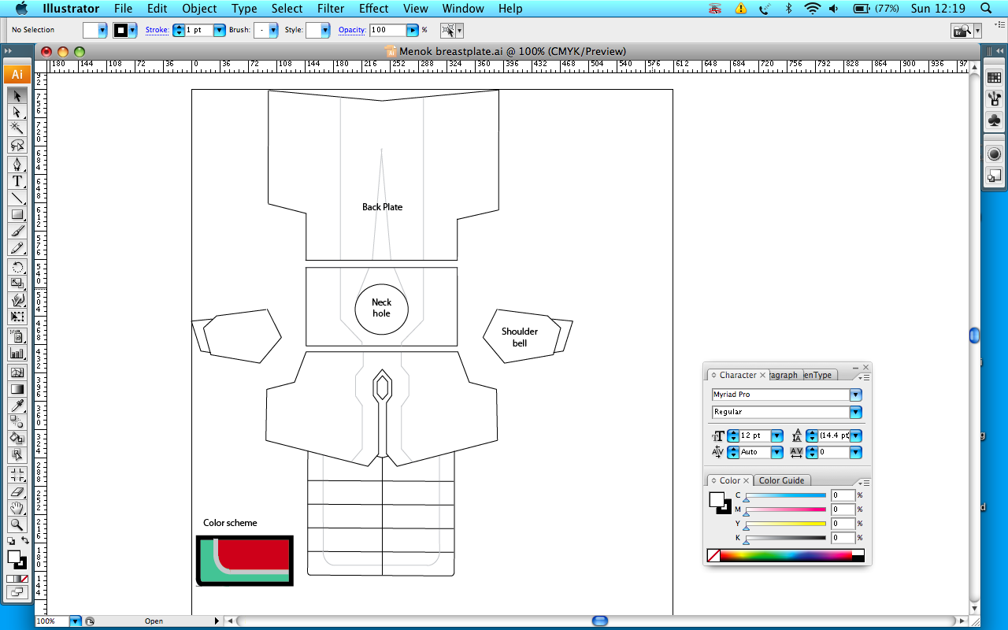Open Style dropdown in control bar
Screen dimensions: 1008x630
325,30
